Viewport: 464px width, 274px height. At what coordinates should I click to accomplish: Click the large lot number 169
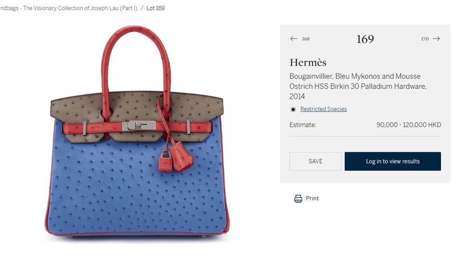pyautogui.click(x=365, y=39)
